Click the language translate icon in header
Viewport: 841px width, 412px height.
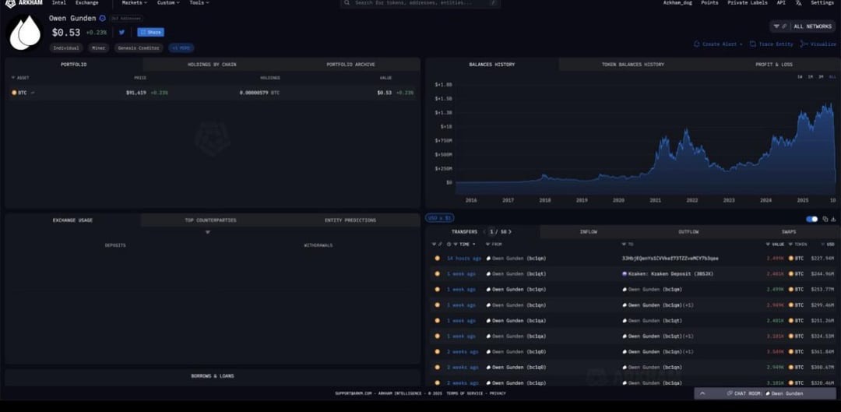[799, 2]
